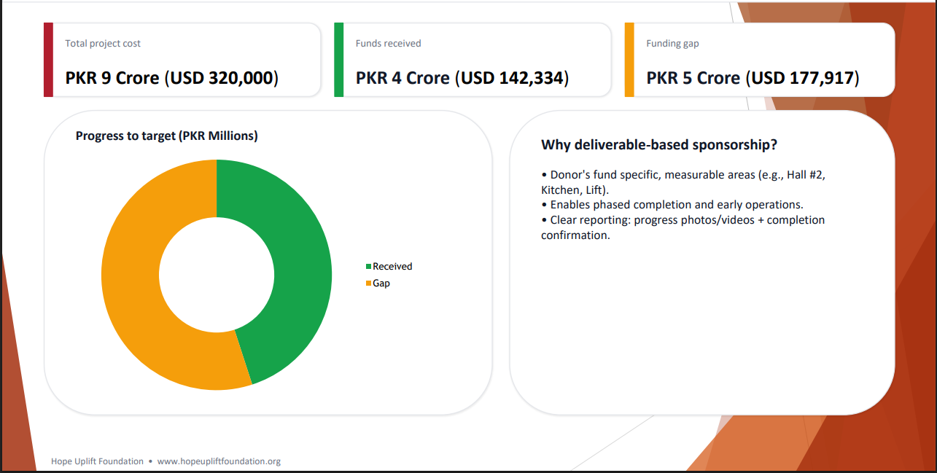Click the red bar on Total project cost card
937x473 pixels.
48,60
